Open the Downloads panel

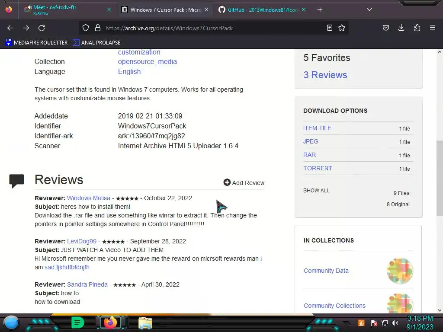point(401,28)
